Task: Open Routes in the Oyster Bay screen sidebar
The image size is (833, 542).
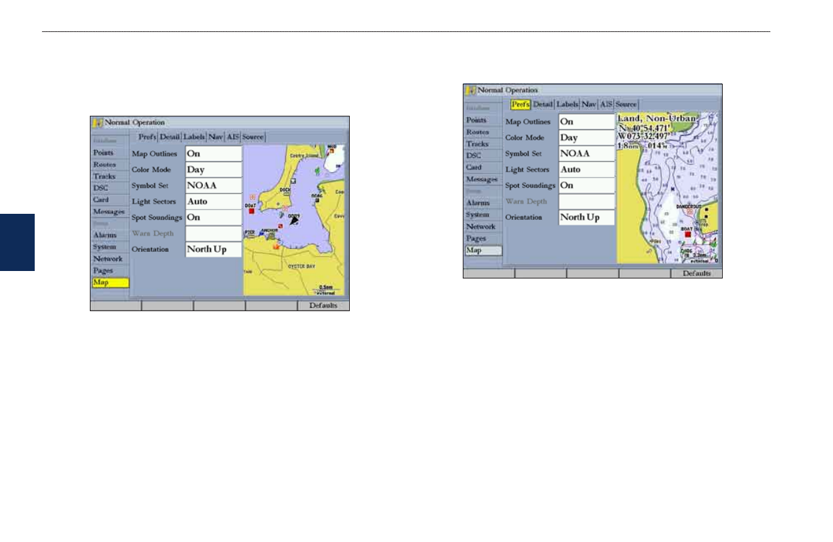Action: point(110,164)
